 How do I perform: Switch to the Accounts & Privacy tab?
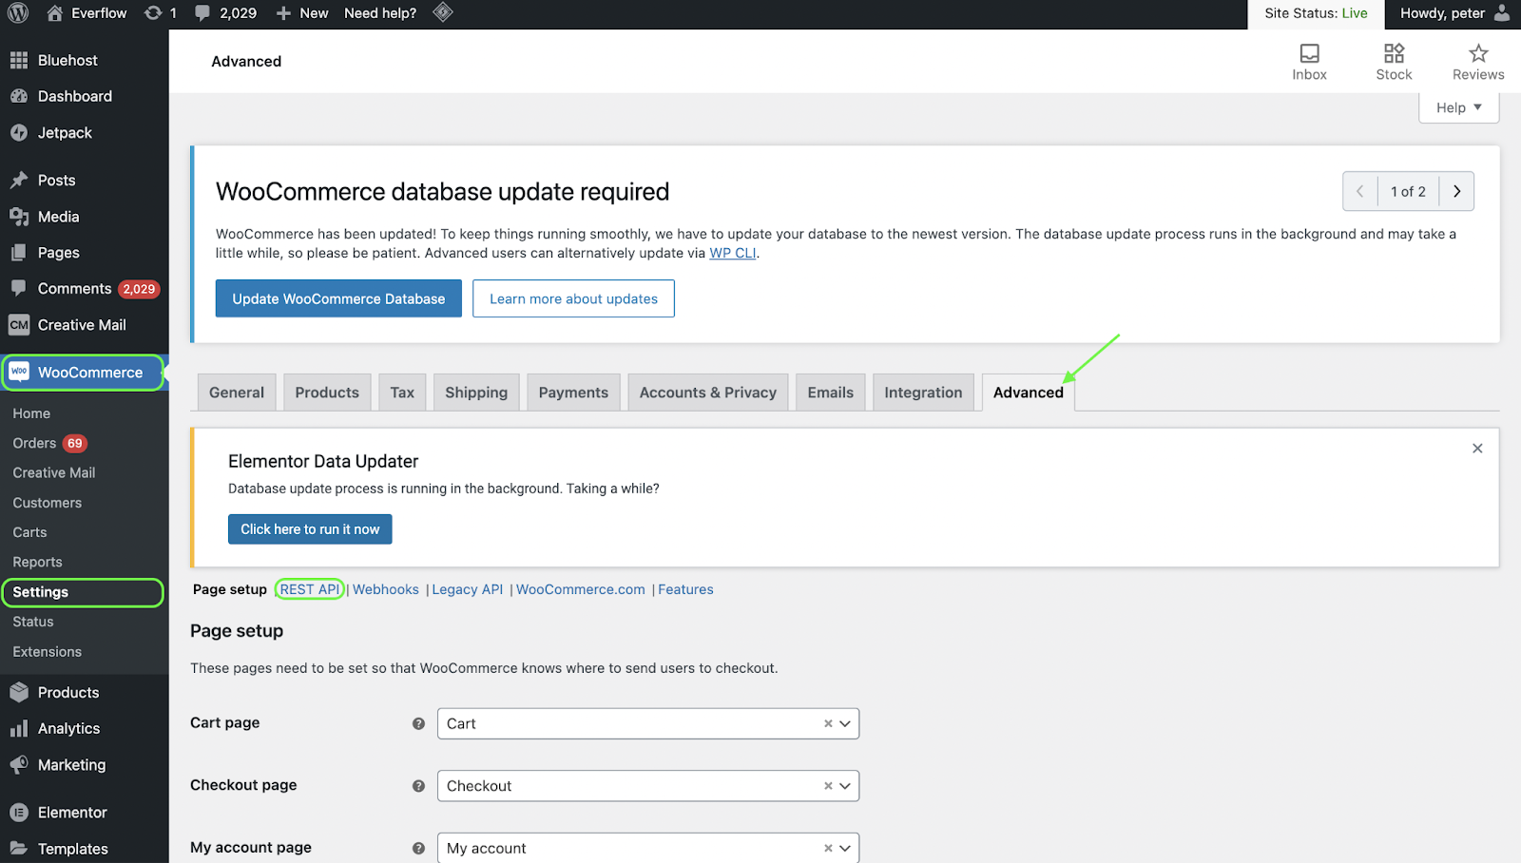708,393
